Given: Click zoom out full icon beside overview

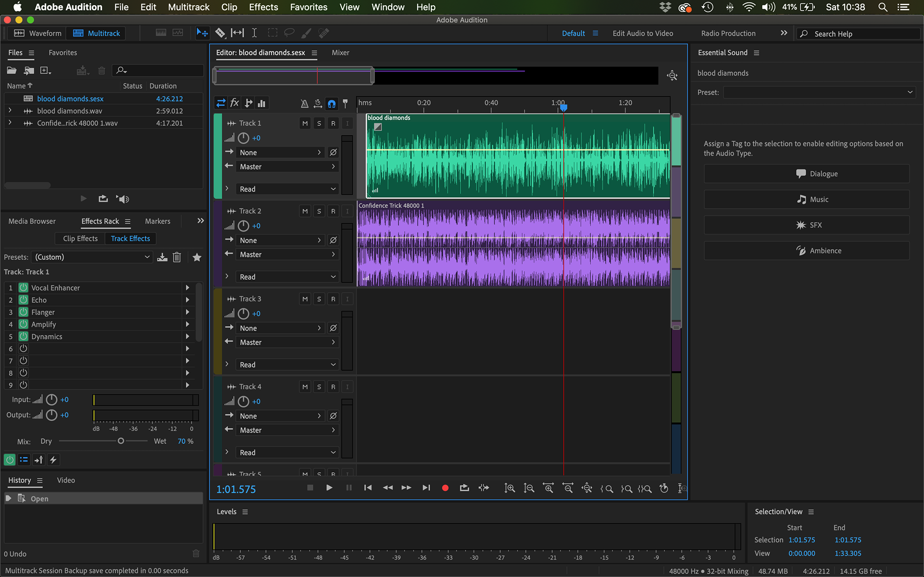Looking at the screenshot, I should tap(672, 75).
